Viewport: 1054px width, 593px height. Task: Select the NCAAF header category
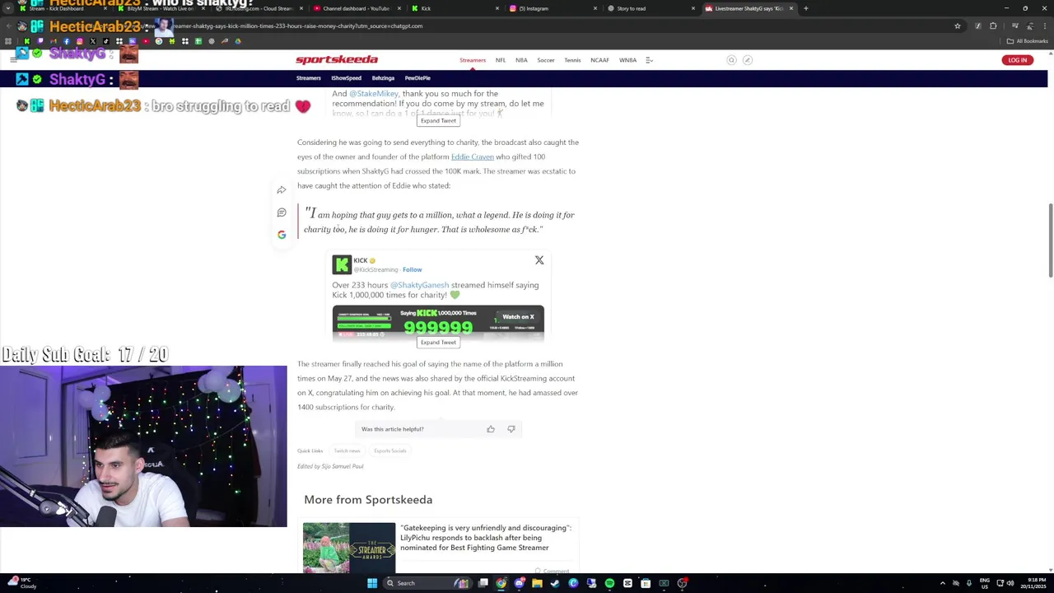point(599,60)
